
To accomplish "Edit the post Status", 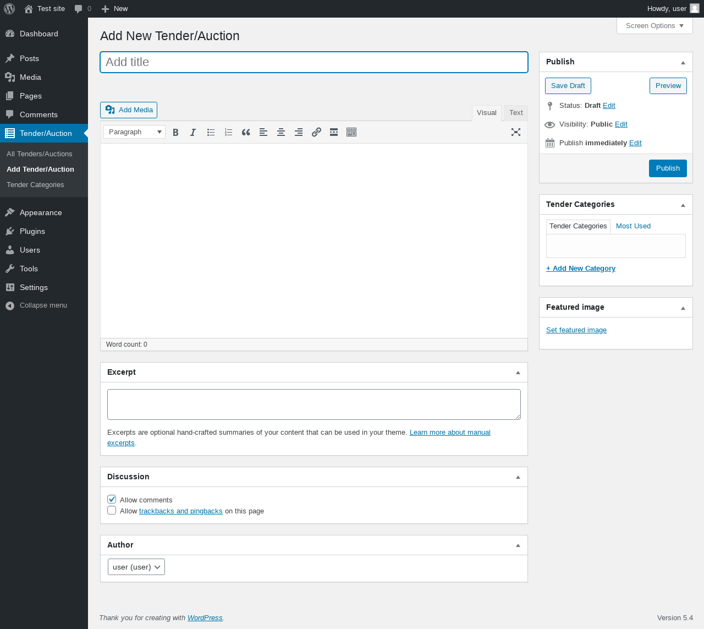I will point(609,106).
